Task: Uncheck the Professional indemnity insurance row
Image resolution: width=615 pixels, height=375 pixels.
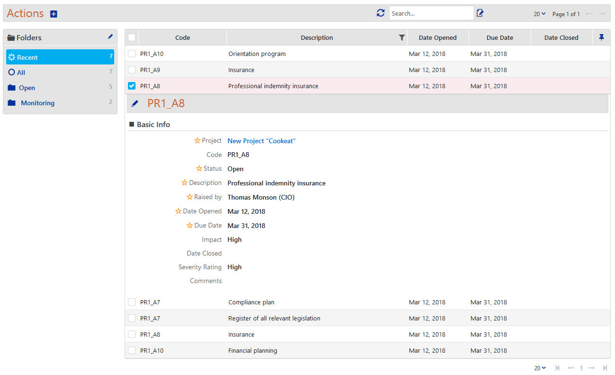Action: pos(132,86)
